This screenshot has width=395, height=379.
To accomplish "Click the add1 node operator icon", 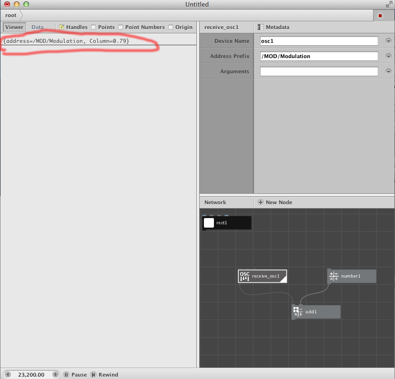I will tap(298, 311).
